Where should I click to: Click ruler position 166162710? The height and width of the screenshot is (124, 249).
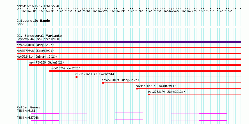(82, 11)
